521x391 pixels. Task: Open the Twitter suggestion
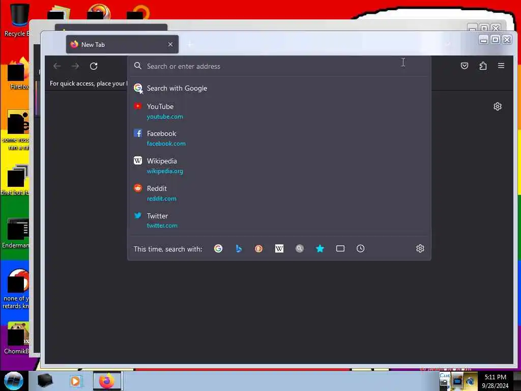279,220
